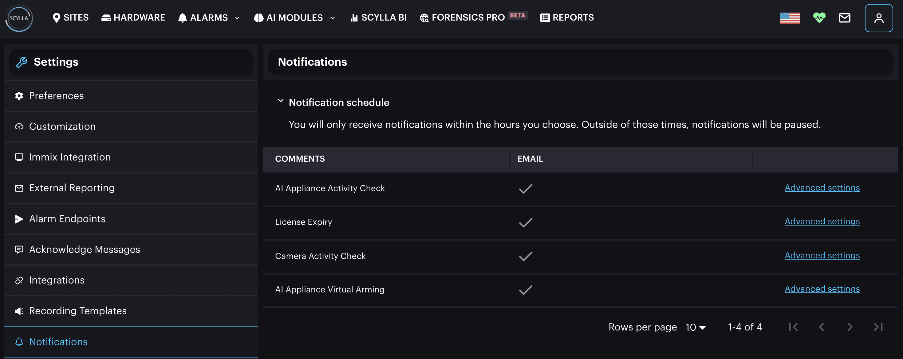The image size is (903, 359).
Task: Open the mail envelope icon
Action: [844, 18]
